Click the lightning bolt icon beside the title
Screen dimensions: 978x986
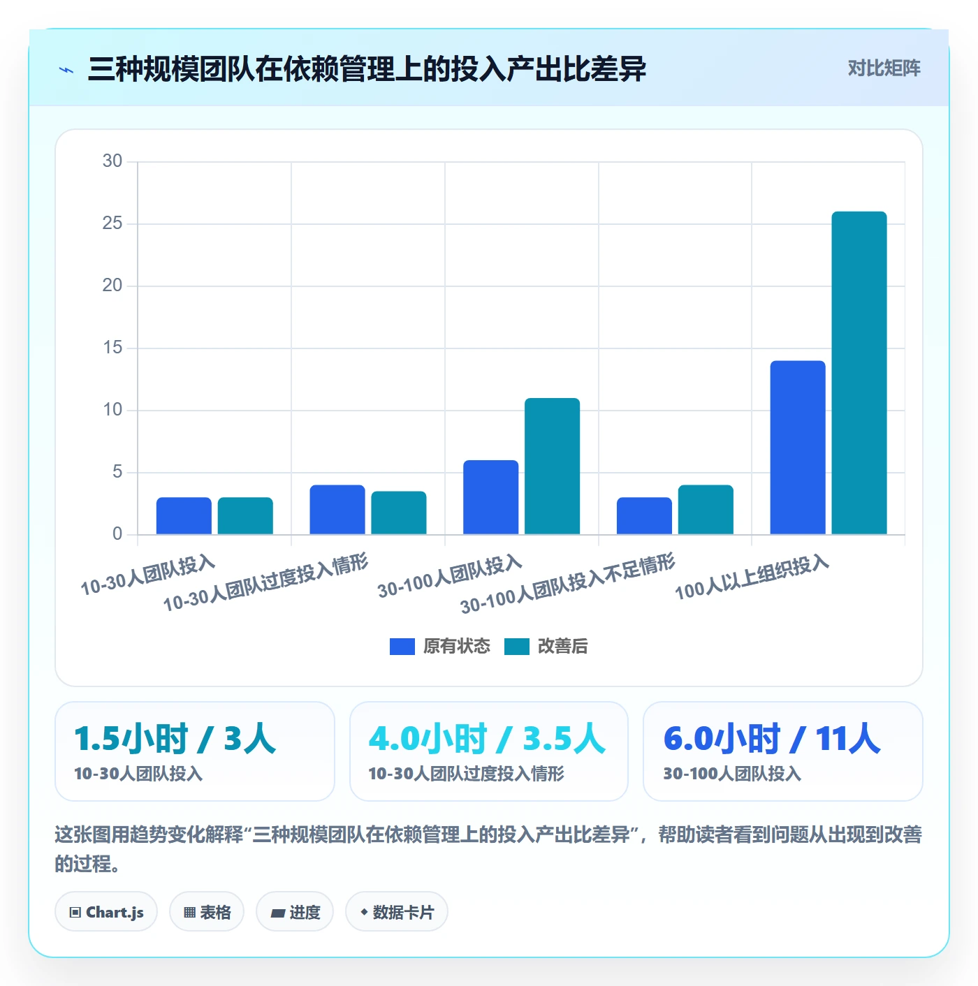(66, 70)
